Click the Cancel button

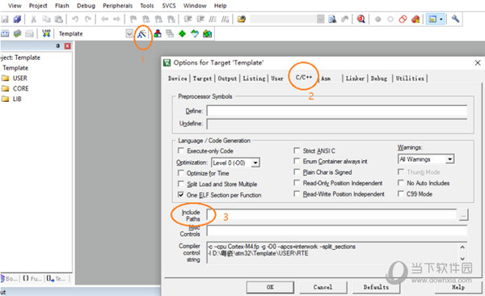323,287
